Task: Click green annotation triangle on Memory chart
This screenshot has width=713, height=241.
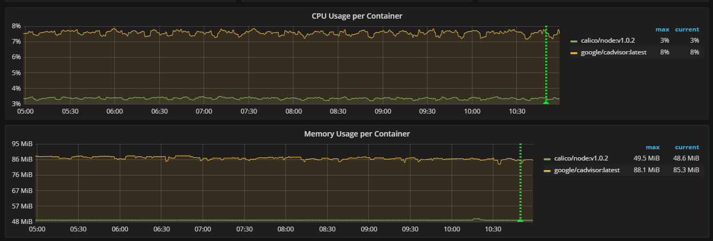Action: 520,220
